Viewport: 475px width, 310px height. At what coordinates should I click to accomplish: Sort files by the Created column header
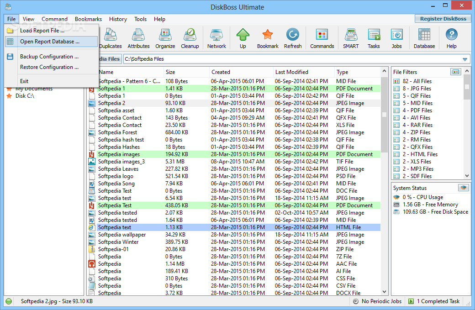click(241, 72)
